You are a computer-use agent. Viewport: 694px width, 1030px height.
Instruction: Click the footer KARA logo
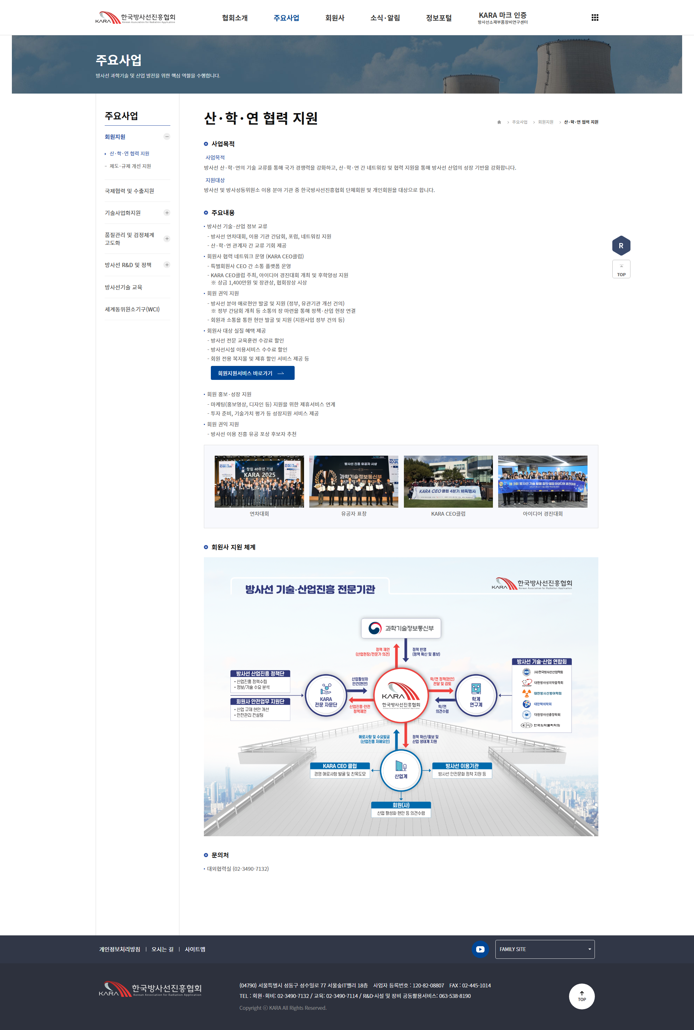point(150,989)
